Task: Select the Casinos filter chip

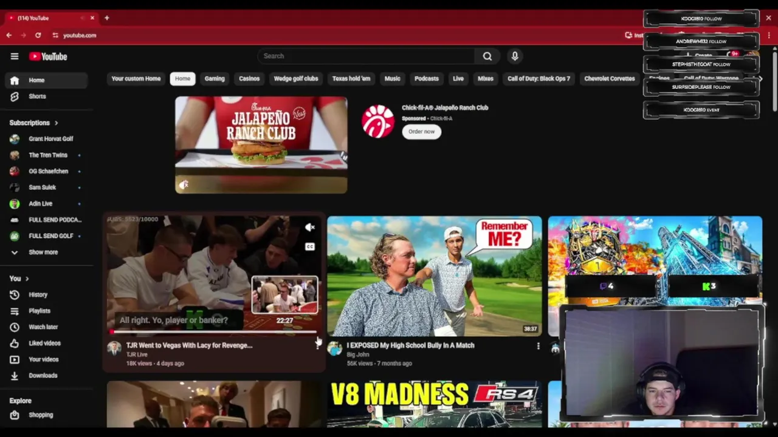Action: [249, 79]
